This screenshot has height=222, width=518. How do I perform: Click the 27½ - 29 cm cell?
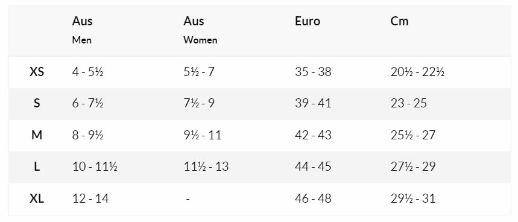point(413,167)
